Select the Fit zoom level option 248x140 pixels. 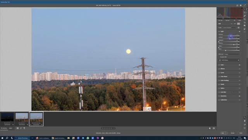point(4,128)
